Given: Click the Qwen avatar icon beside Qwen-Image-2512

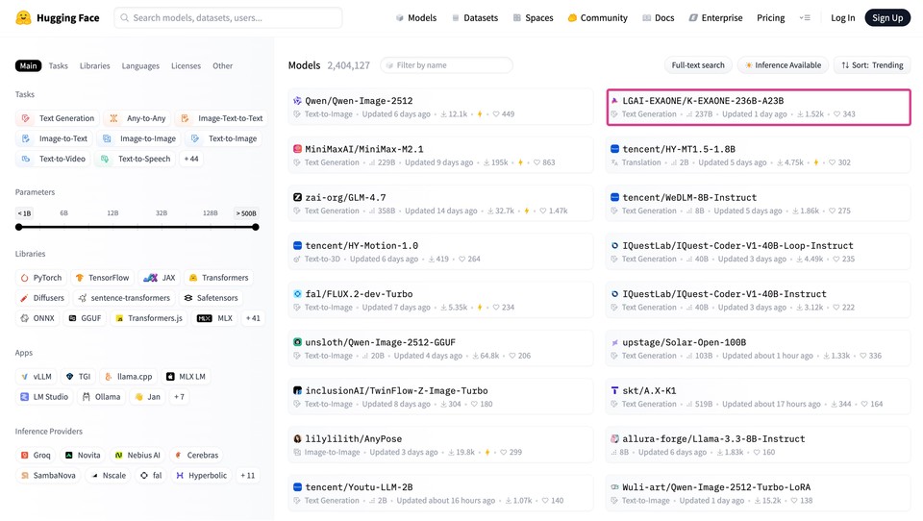Looking at the screenshot, I should (297, 101).
